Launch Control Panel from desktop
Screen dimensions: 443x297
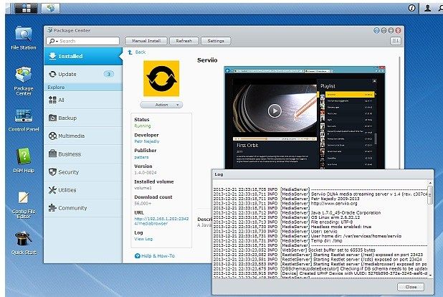[24, 120]
